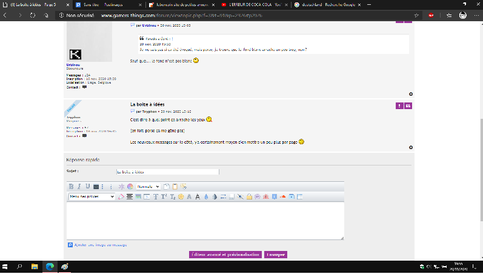Click inside the quick reply message text area
483x274 pixels.
pyautogui.click(x=205, y=221)
